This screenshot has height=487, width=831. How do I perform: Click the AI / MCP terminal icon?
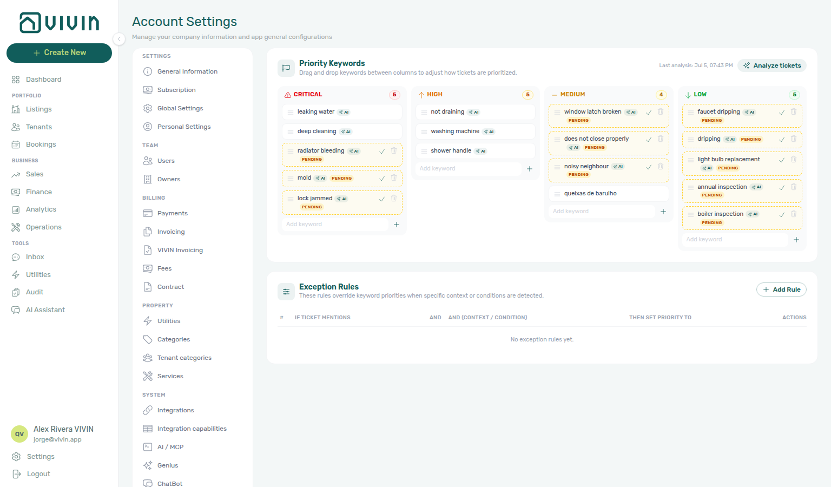click(148, 447)
